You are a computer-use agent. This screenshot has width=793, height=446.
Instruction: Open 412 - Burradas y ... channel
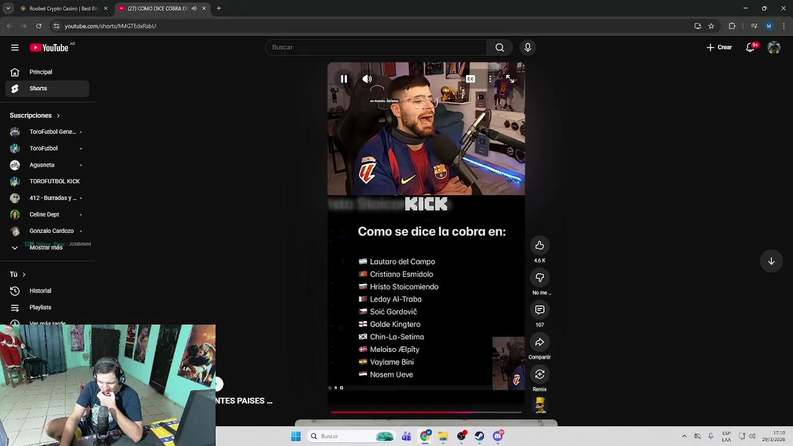[47, 198]
